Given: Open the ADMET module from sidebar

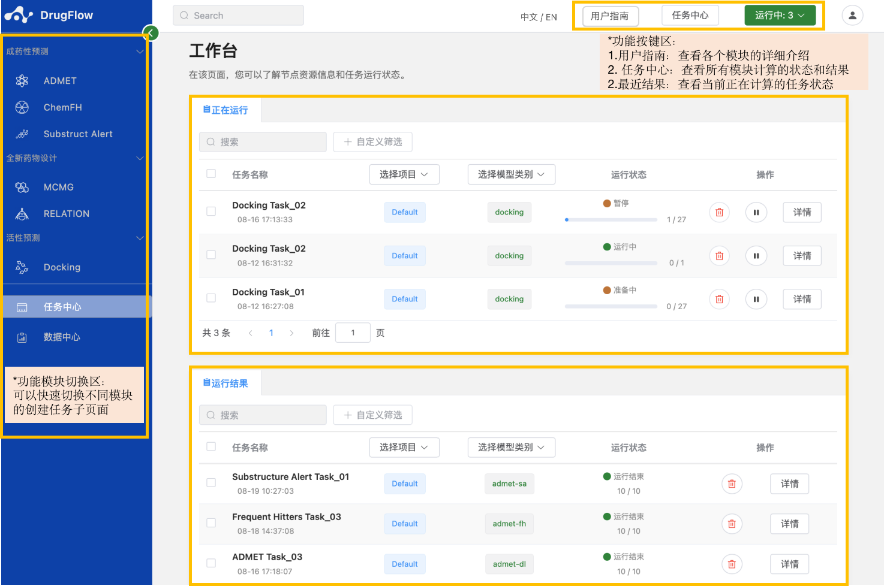Looking at the screenshot, I should click(x=59, y=80).
